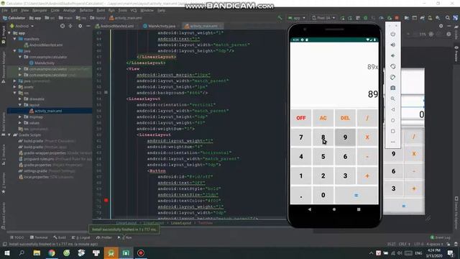Image resolution: width=460 pixels, height=259 pixels.
Task: Tap the 7 key on emulator calculator
Action: (x=301, y=137)
